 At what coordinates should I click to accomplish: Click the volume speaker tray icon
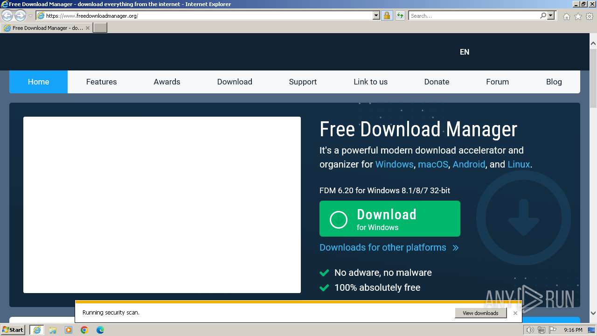tap(530, 330)
